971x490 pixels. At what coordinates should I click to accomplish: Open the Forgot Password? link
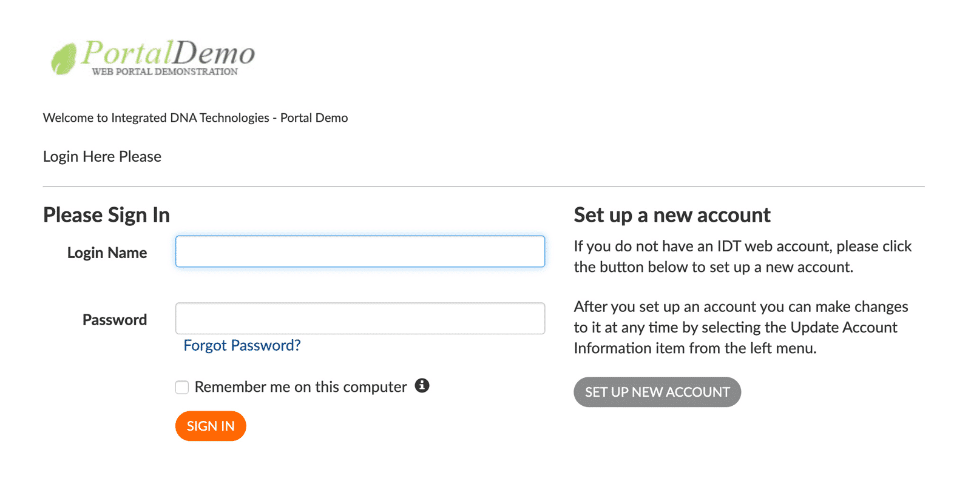(242, 345)
